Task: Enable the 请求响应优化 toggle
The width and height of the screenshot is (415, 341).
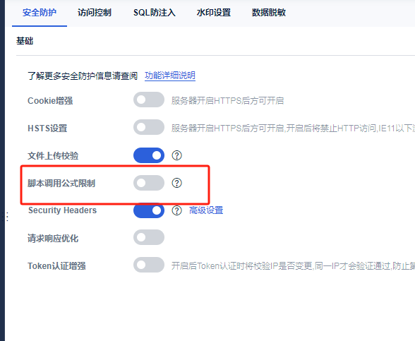Action: click(149, 237)
